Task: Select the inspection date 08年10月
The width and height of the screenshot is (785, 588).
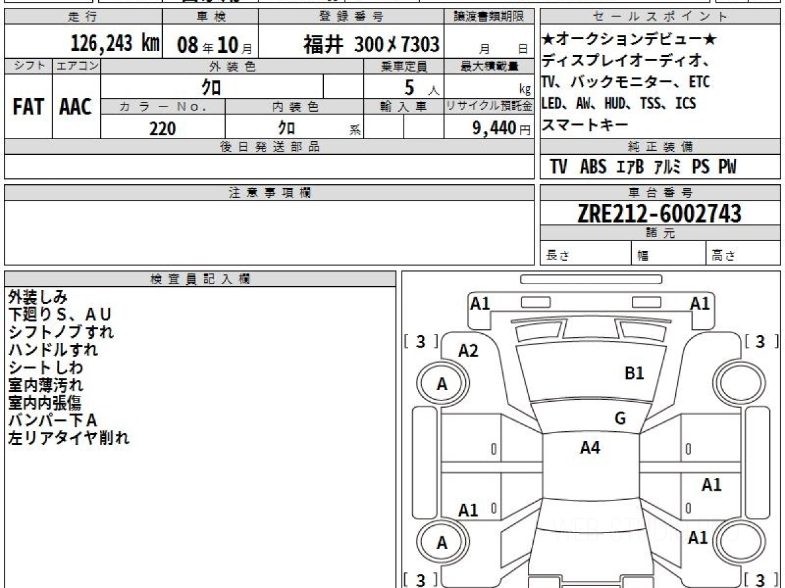Action: click(215, 44)
